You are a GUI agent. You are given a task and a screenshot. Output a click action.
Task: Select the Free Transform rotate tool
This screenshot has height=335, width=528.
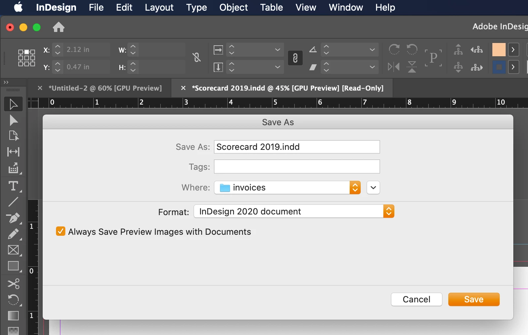[x=13, y=300]
